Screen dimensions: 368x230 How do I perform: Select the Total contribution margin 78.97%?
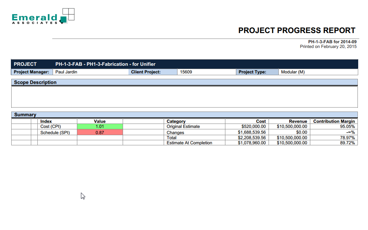click(x=347, y=138)
